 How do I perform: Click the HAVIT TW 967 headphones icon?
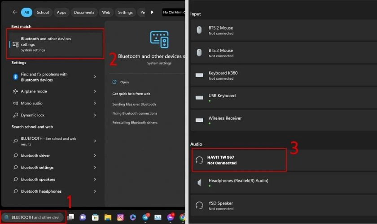tap(199, 160)
